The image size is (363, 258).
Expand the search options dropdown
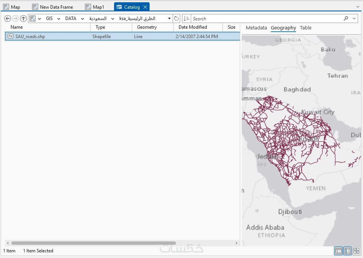(354, 18)
